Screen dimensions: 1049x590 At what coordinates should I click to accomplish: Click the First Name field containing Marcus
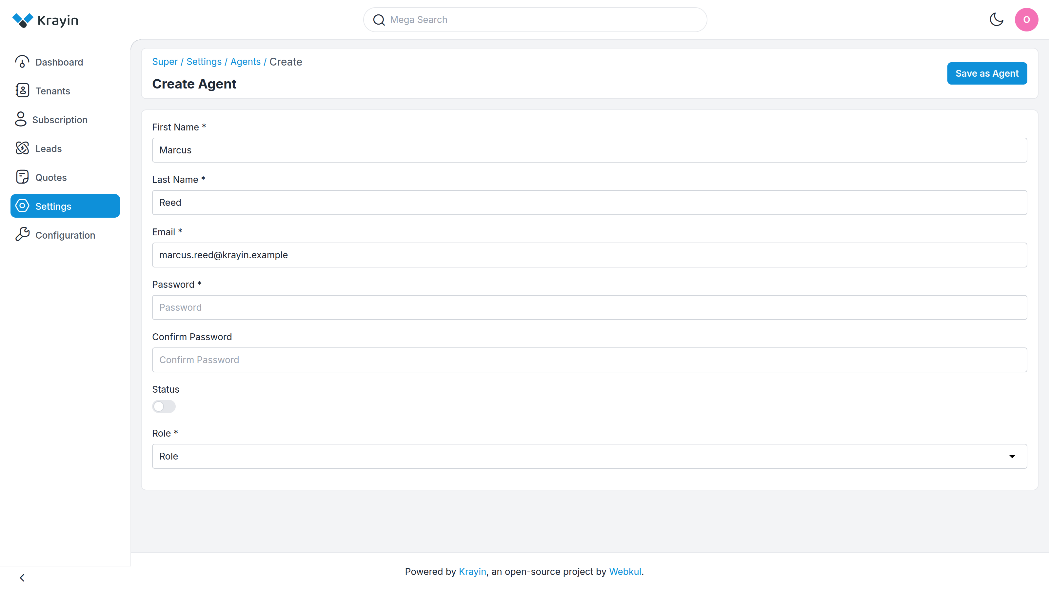pyautogui.click(x=589, y=150)
